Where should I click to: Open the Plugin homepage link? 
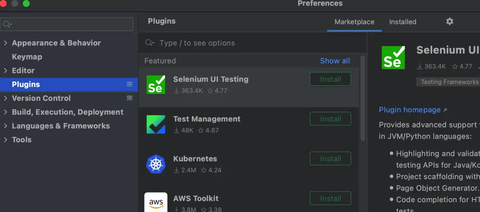click(x=410, y=110)
